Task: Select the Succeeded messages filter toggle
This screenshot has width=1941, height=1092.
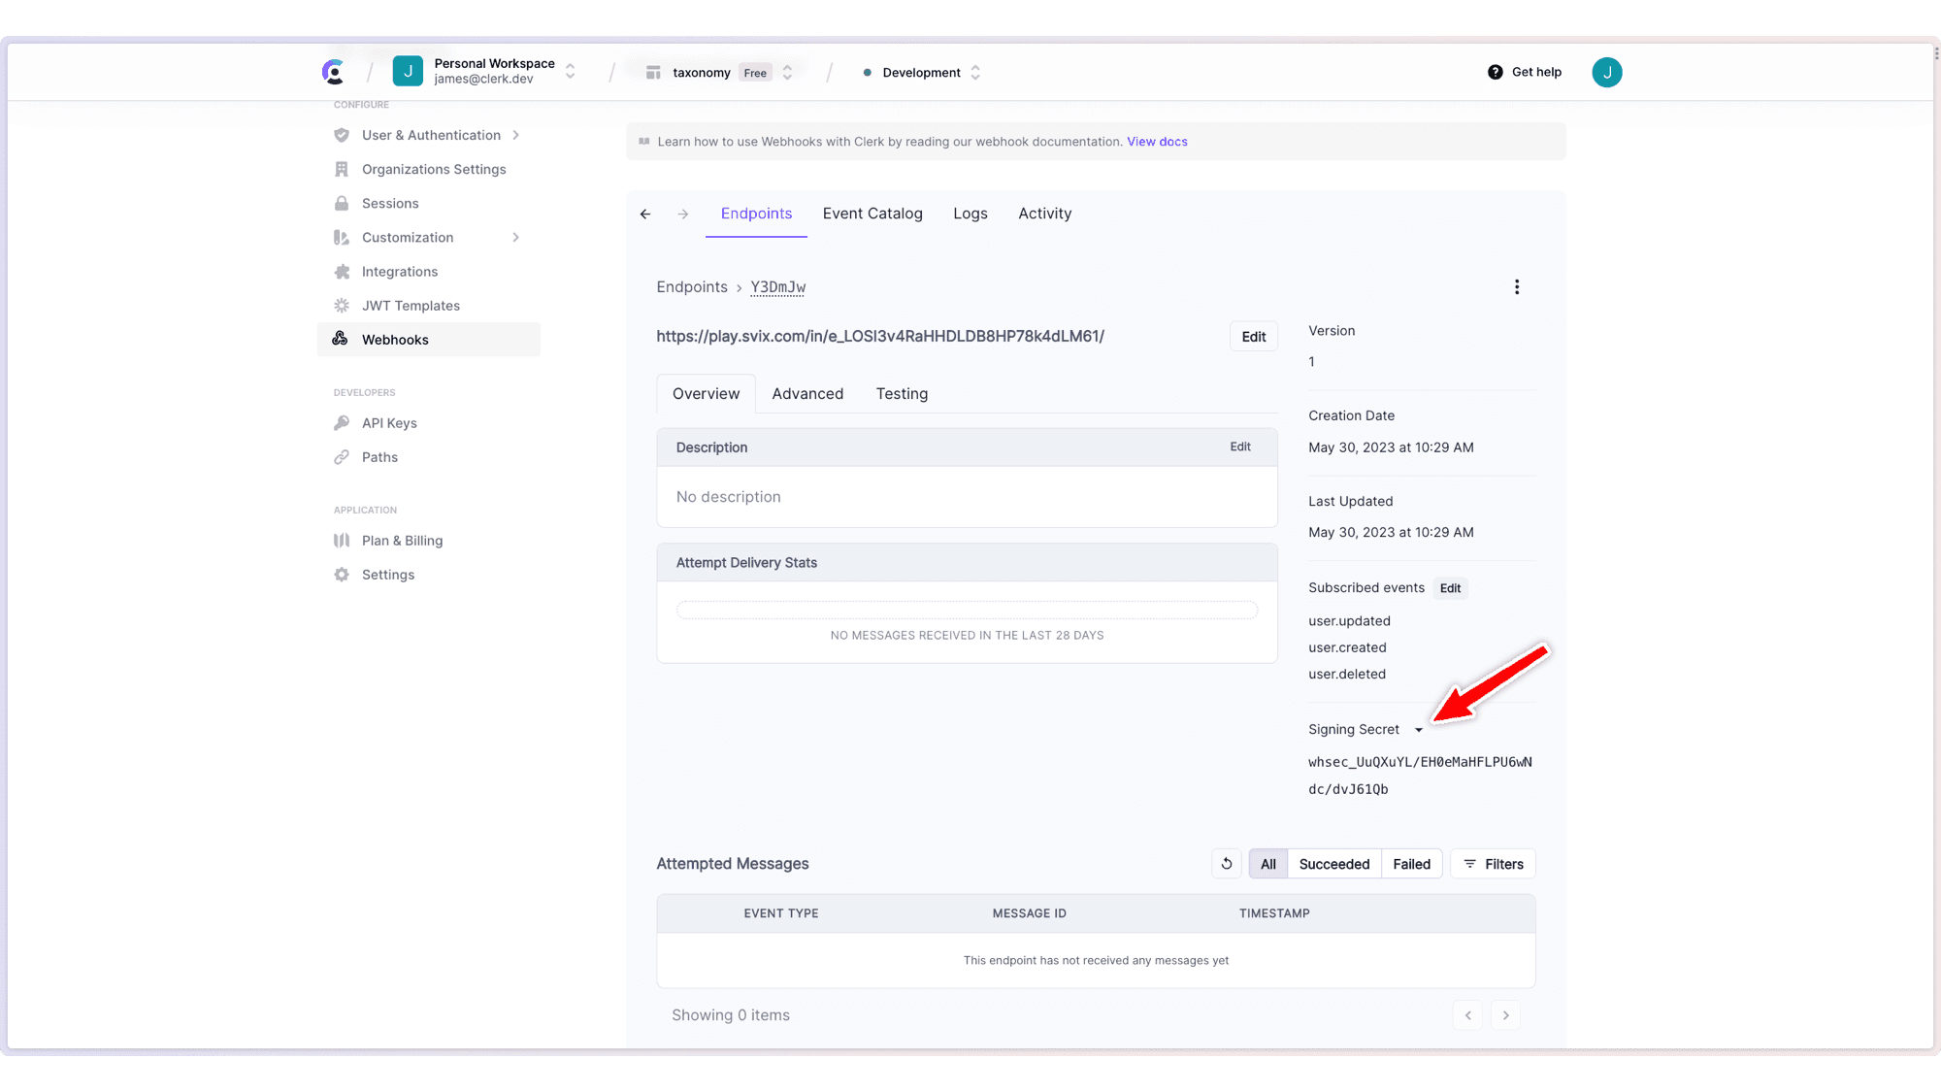Action: coord(1333,863)
